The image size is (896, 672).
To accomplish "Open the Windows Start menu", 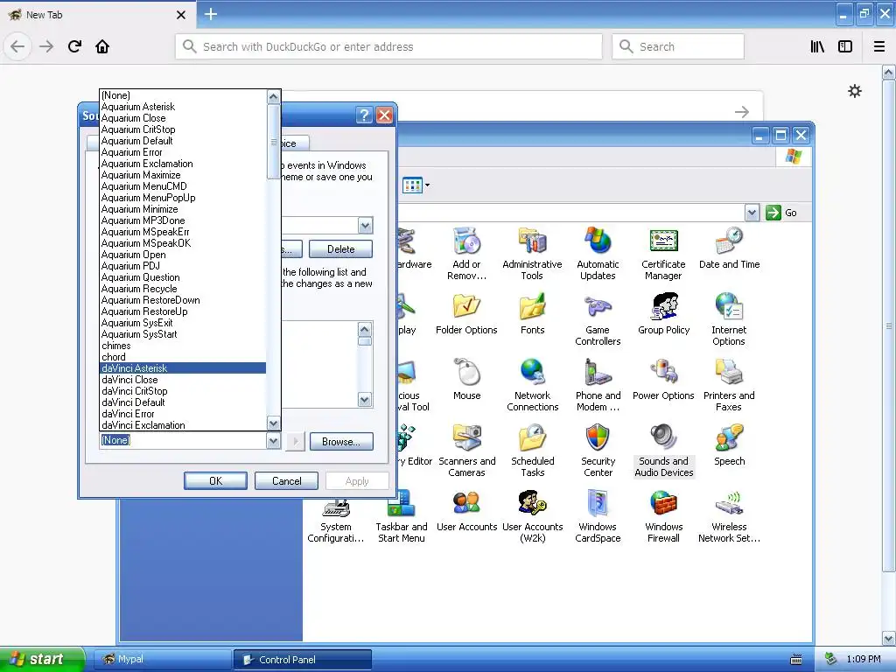I will (41, 659).
